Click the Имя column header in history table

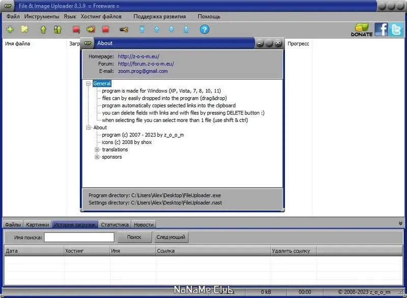tap(133, 251)
